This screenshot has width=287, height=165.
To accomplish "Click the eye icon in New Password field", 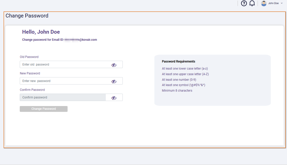I will (114, 81).
